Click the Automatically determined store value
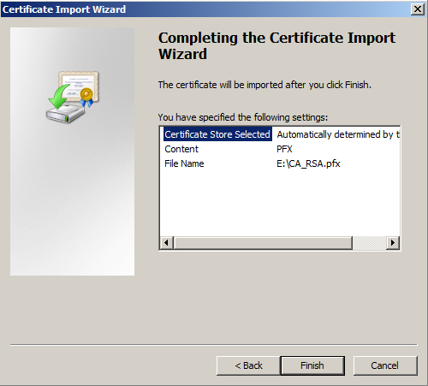428x386 pixels. (338, 134)
